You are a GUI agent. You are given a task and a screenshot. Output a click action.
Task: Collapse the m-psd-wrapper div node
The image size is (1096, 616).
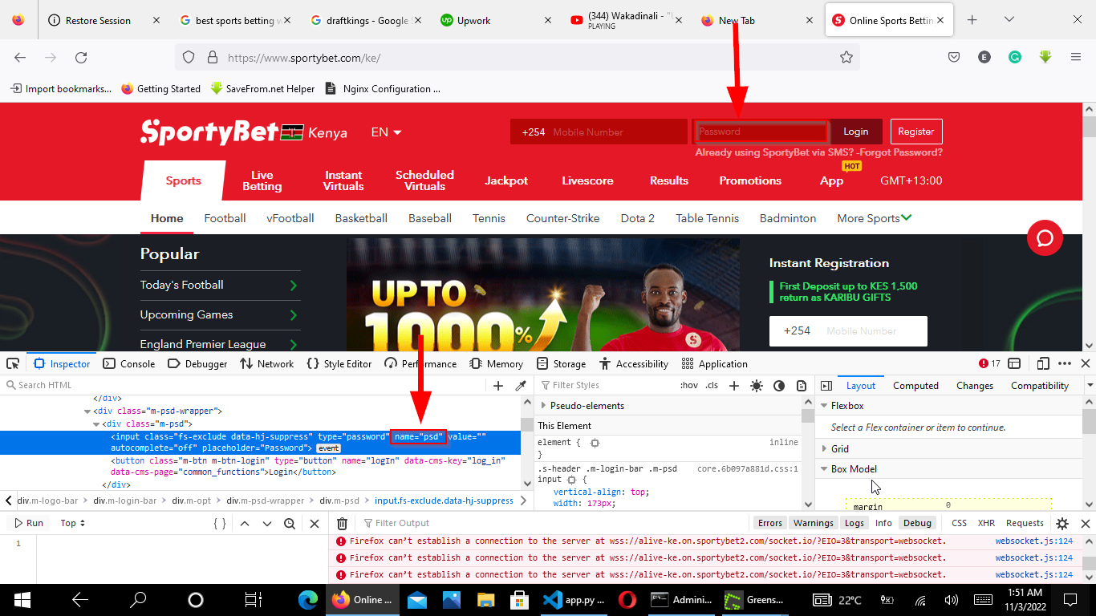click(x=87, y=411)
